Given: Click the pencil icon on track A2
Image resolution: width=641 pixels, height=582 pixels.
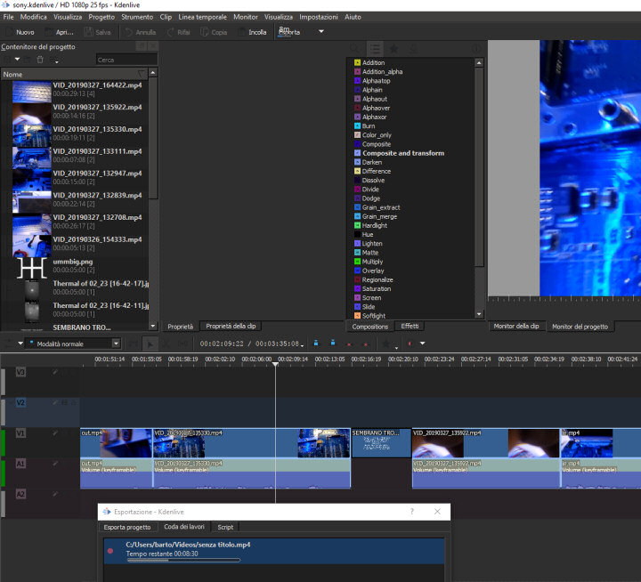Looking at the screenshot, I should (x=55, y=494).
